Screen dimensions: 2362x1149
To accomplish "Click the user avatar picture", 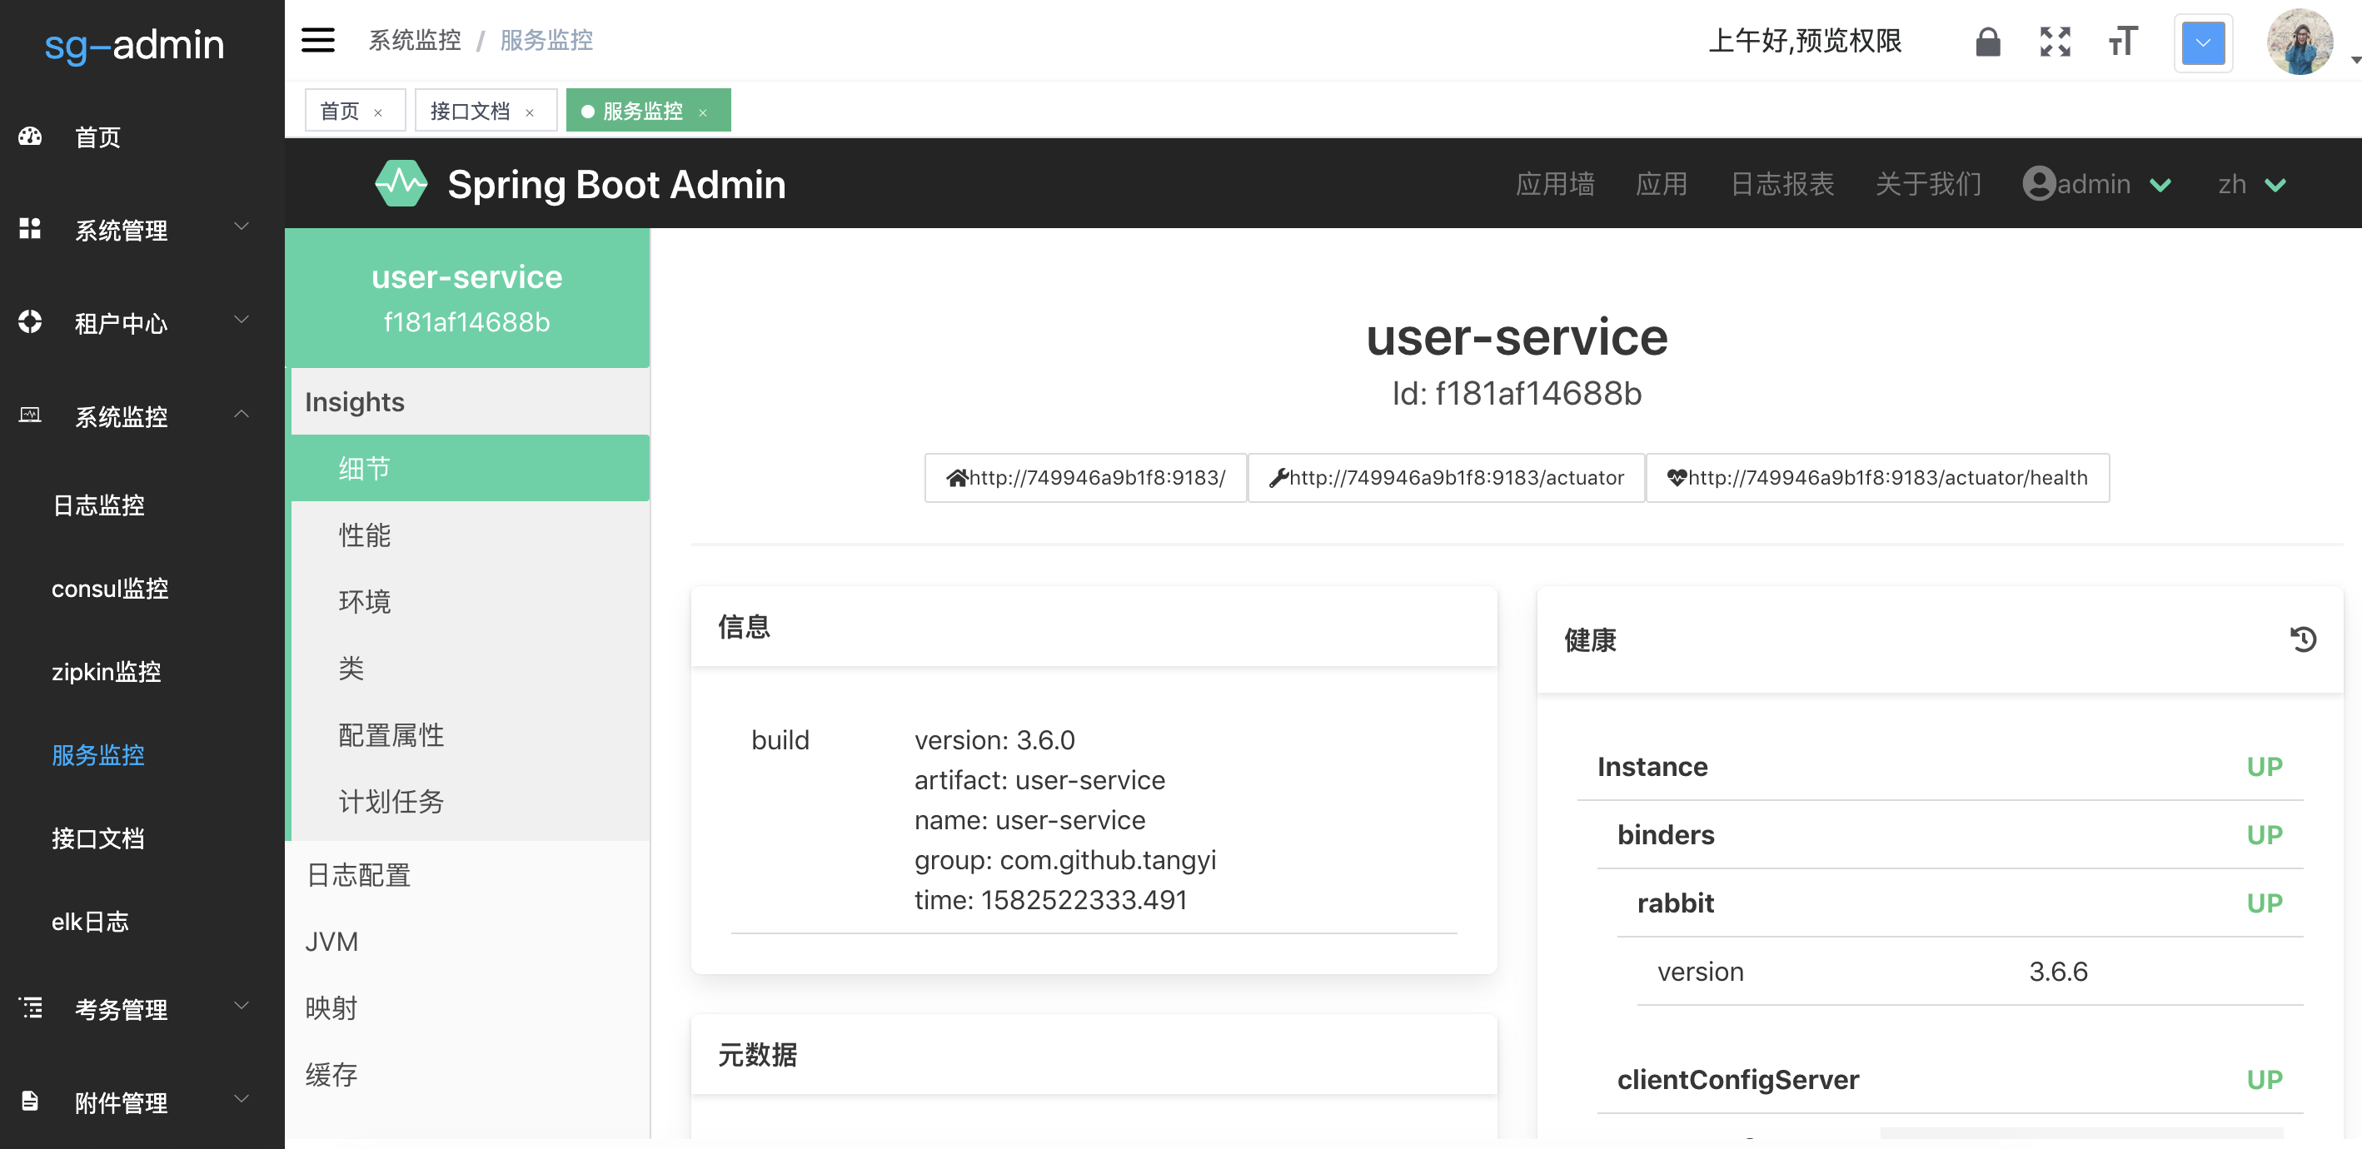I will (2299, 42).
